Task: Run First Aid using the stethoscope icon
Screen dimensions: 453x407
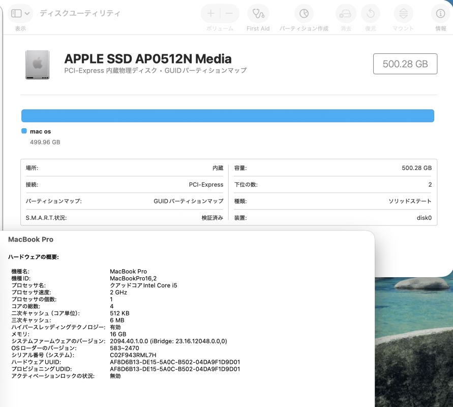Action: (258, 14)
